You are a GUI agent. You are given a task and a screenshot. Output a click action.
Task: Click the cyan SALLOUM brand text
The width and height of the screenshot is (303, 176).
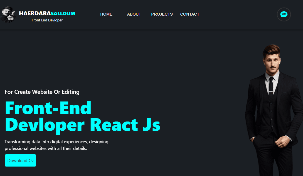63,13
